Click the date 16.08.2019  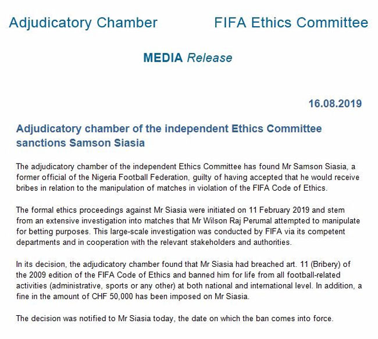[335, 104]
